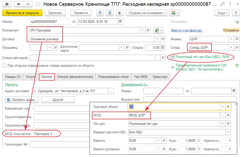Viewport: 241px width, 157px height.
Task: Click into the Номер field
Action: [50, 21]
